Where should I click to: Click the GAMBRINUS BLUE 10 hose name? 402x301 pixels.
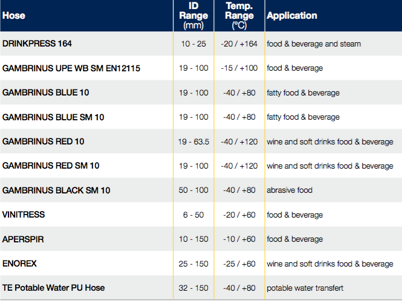46,93
